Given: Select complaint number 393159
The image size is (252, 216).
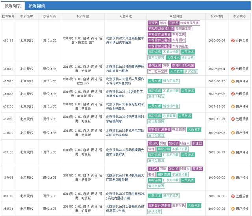Looking at the screenshot, I should click(8, 196).
